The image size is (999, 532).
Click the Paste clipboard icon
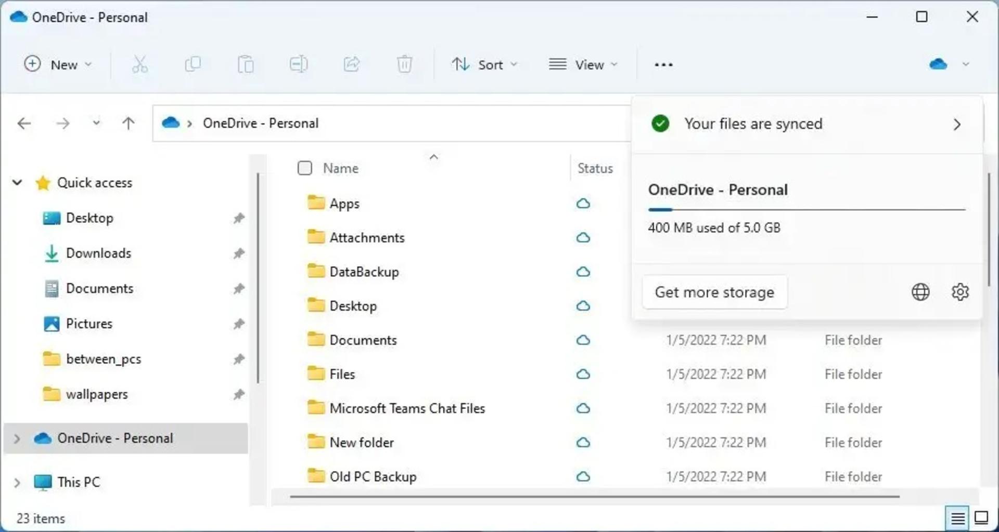tap(246, 64)
